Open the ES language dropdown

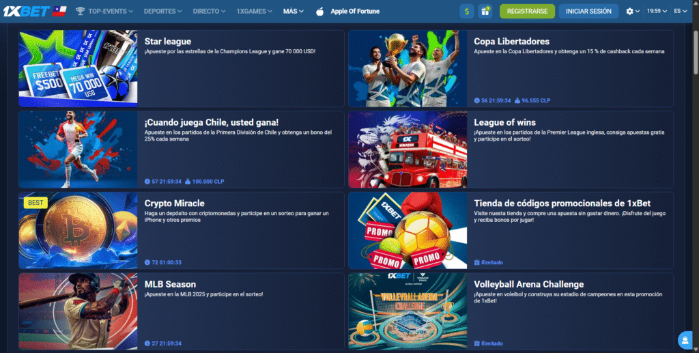pos(681,11)
